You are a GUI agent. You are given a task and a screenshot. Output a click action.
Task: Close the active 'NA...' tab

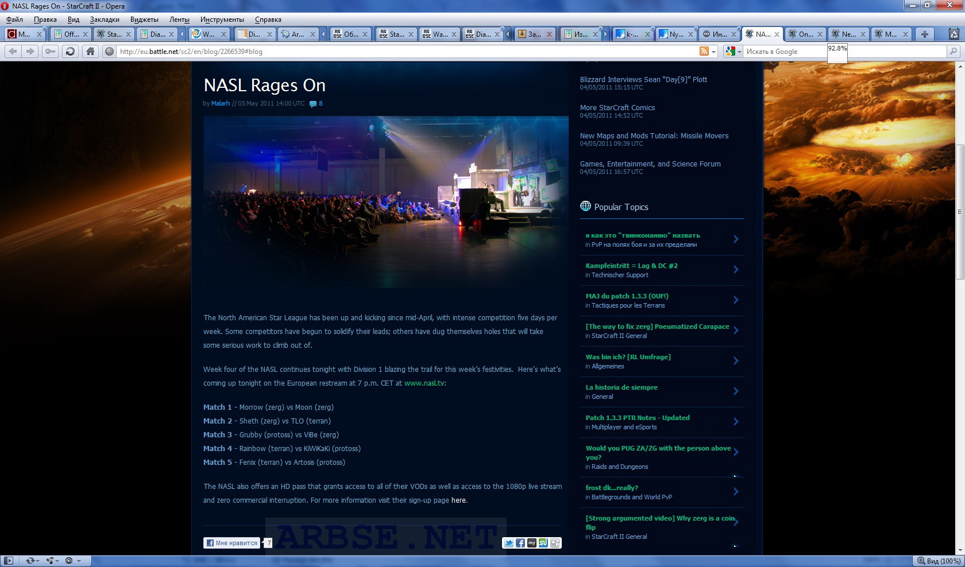point(777,34)
